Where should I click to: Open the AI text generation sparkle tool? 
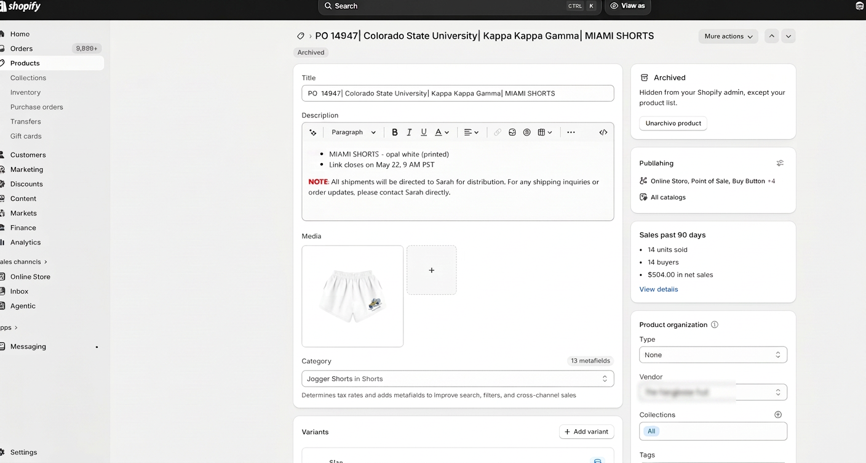click(x=313, y=132)
